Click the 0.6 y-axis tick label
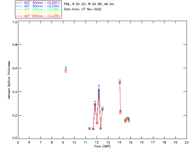The height and width of the screenshot is (154, 192). click(15, 68)
